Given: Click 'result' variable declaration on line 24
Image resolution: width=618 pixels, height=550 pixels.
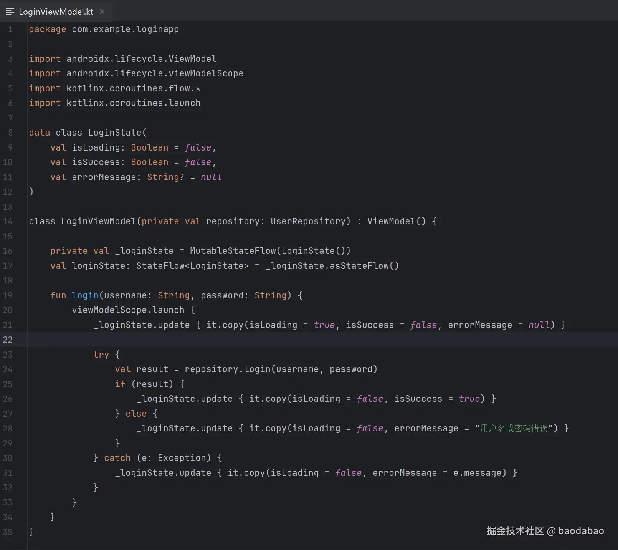Looking at the screenshot, I should [x=152, y=369].
